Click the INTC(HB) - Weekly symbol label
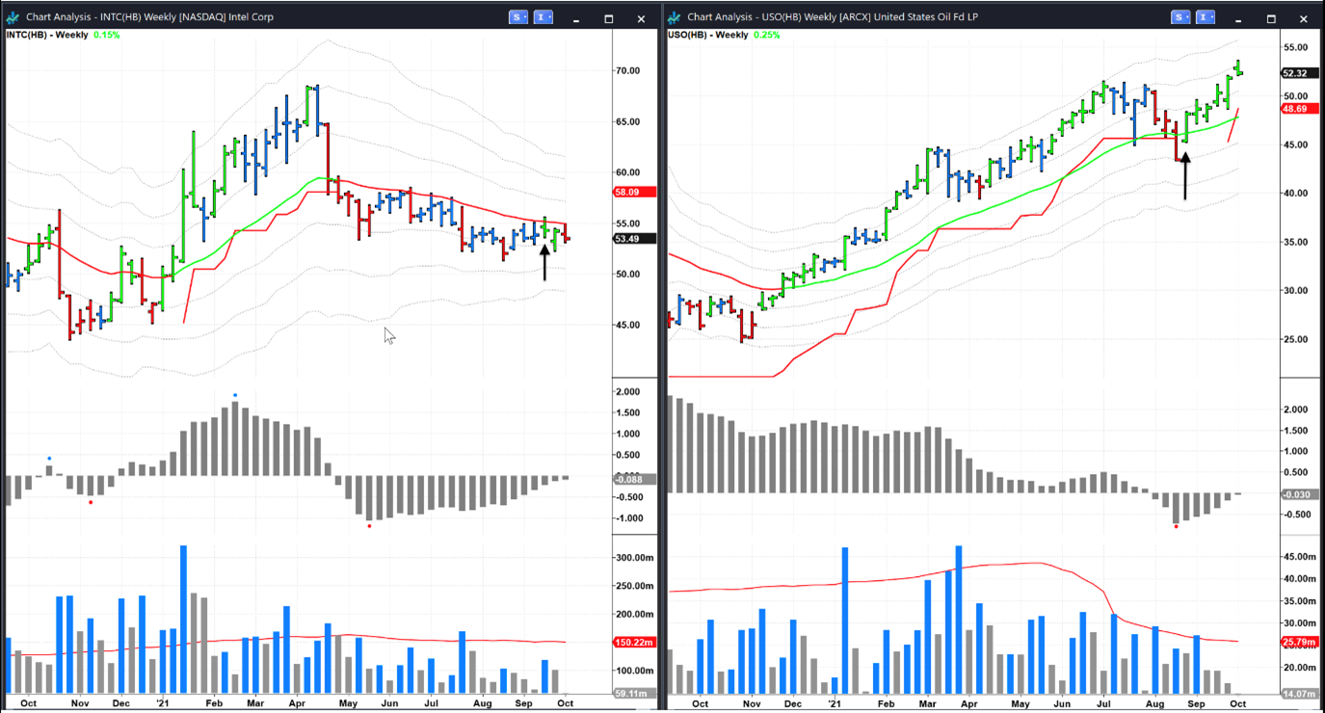 coord(46,35)
